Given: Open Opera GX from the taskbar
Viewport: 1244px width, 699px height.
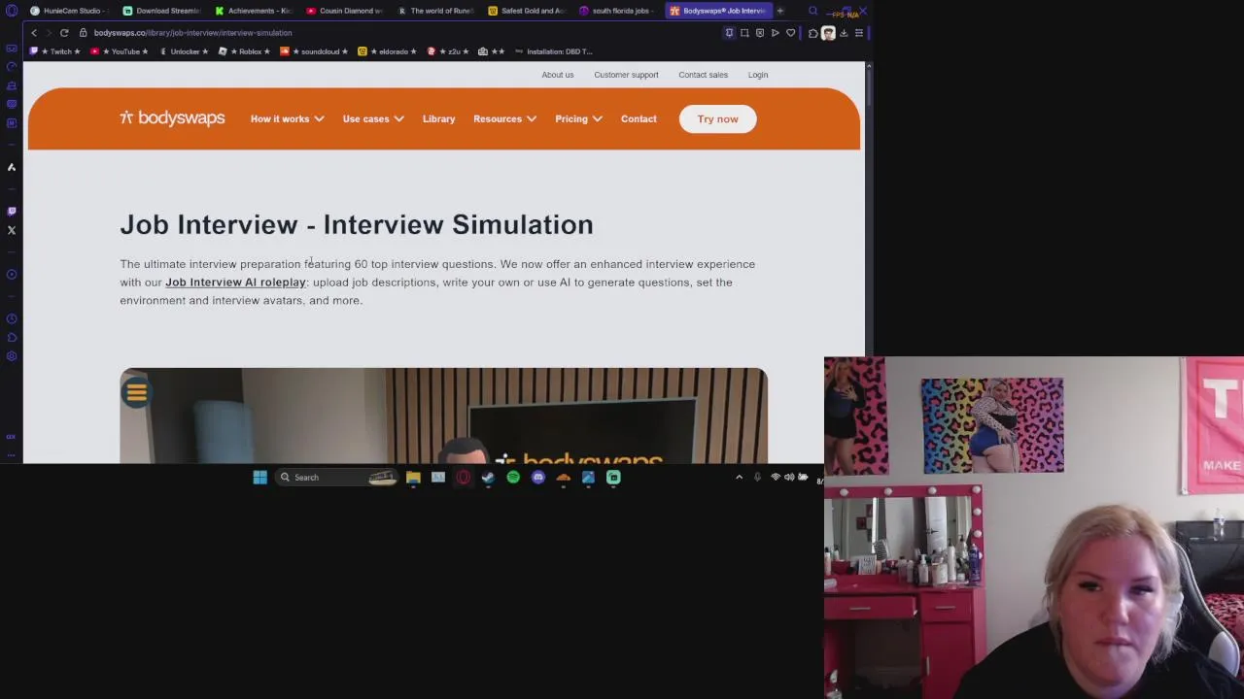Looking at the screenshot, I should click(464, 477).
